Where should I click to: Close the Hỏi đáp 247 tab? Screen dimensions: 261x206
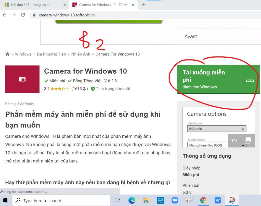click(64, 5)
